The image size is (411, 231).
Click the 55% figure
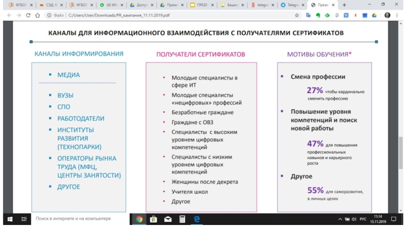coord(315,190)
